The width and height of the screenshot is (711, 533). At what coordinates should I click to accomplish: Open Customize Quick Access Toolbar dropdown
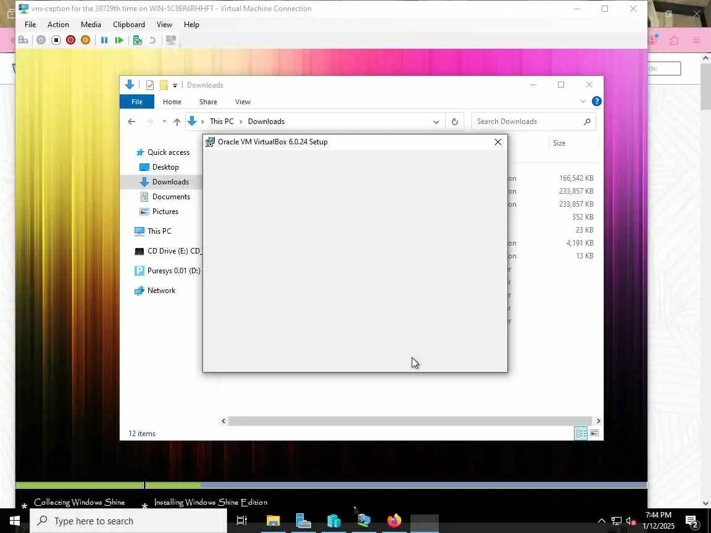(x=175, y=85)
